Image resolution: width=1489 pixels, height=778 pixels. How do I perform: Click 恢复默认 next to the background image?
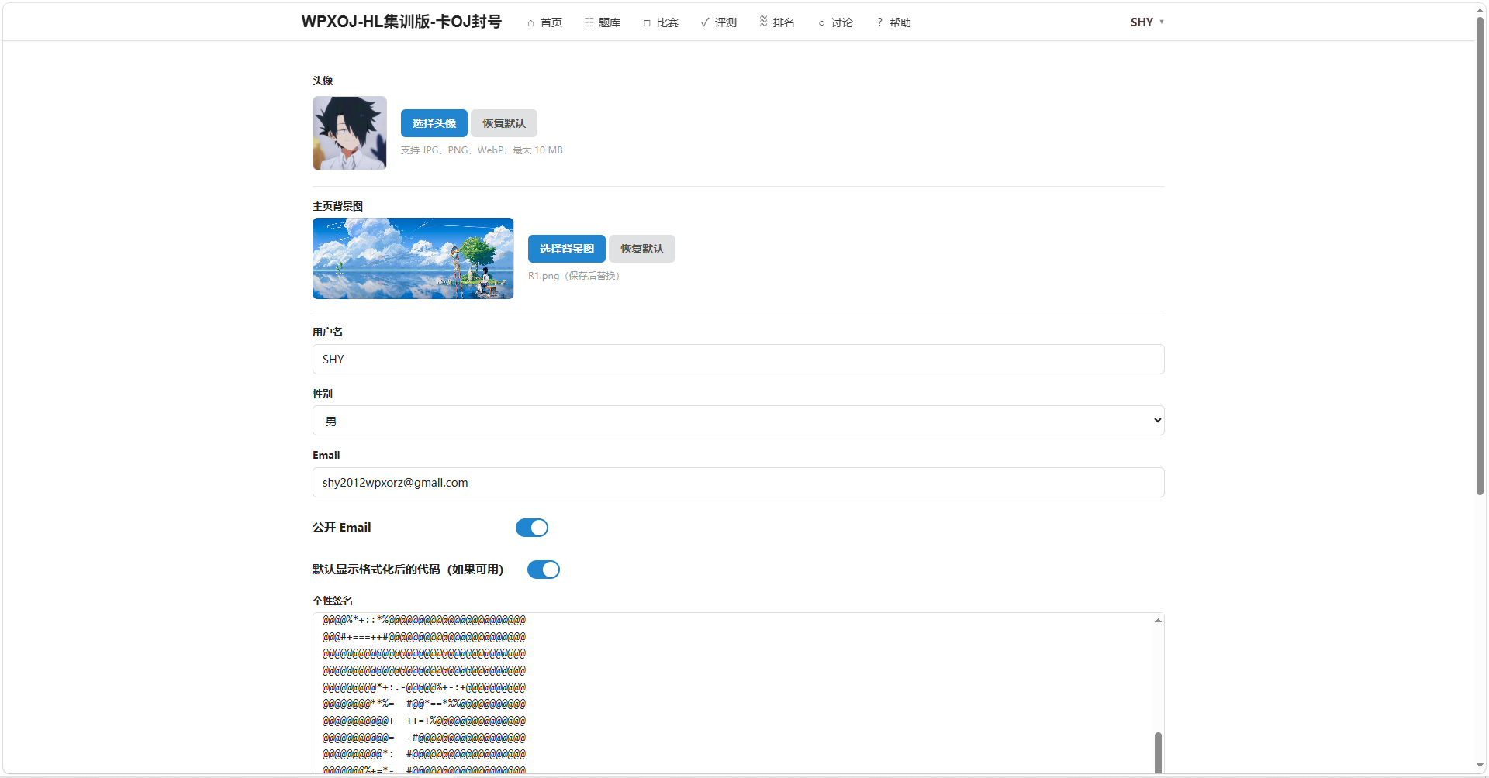[642, 249]
